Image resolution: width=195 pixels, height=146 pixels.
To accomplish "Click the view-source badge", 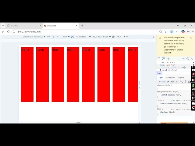I will (x=165, y=68).
